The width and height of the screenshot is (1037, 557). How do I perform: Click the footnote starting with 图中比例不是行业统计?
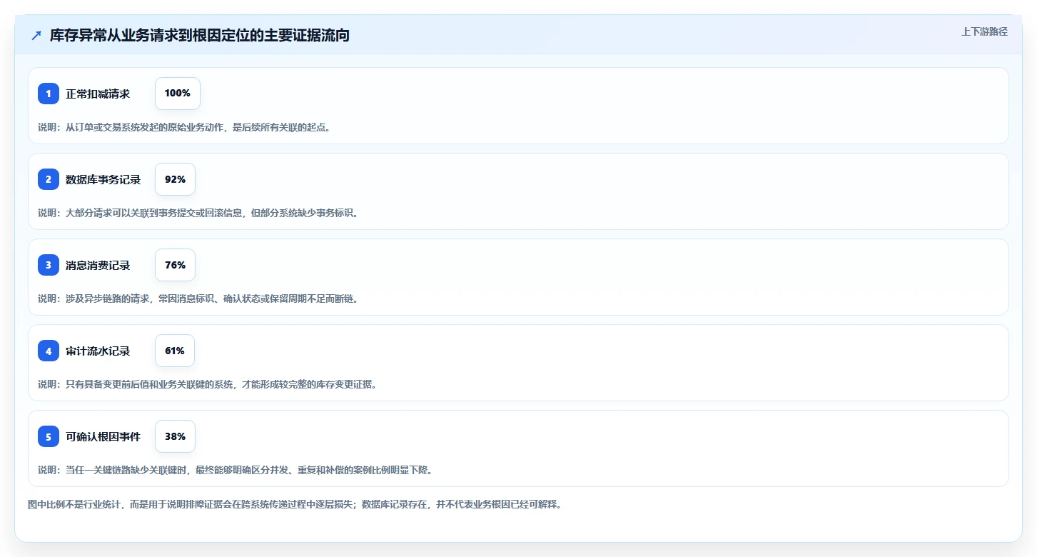click(295, 504)
